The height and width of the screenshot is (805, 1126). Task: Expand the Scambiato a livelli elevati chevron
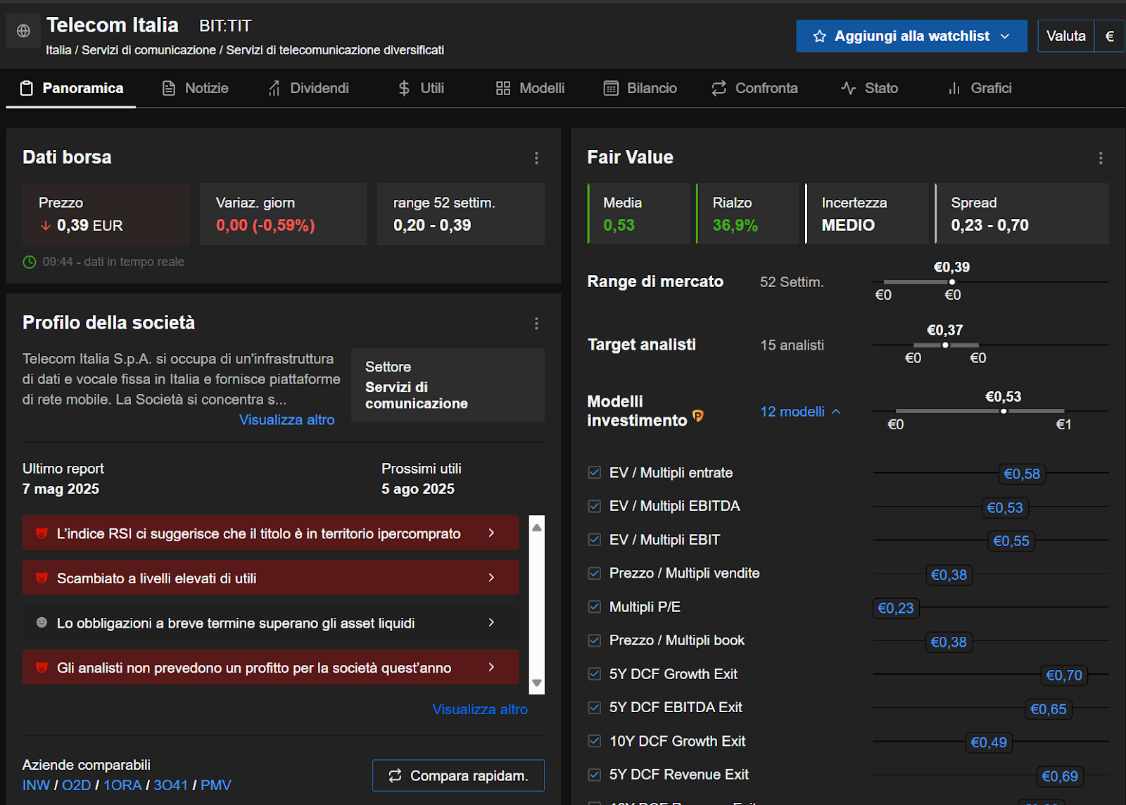pos(491,578)
